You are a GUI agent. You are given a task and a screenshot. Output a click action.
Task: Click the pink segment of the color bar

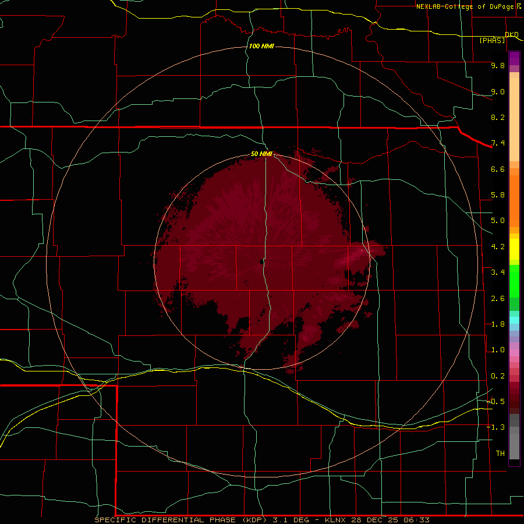point(514,353)
